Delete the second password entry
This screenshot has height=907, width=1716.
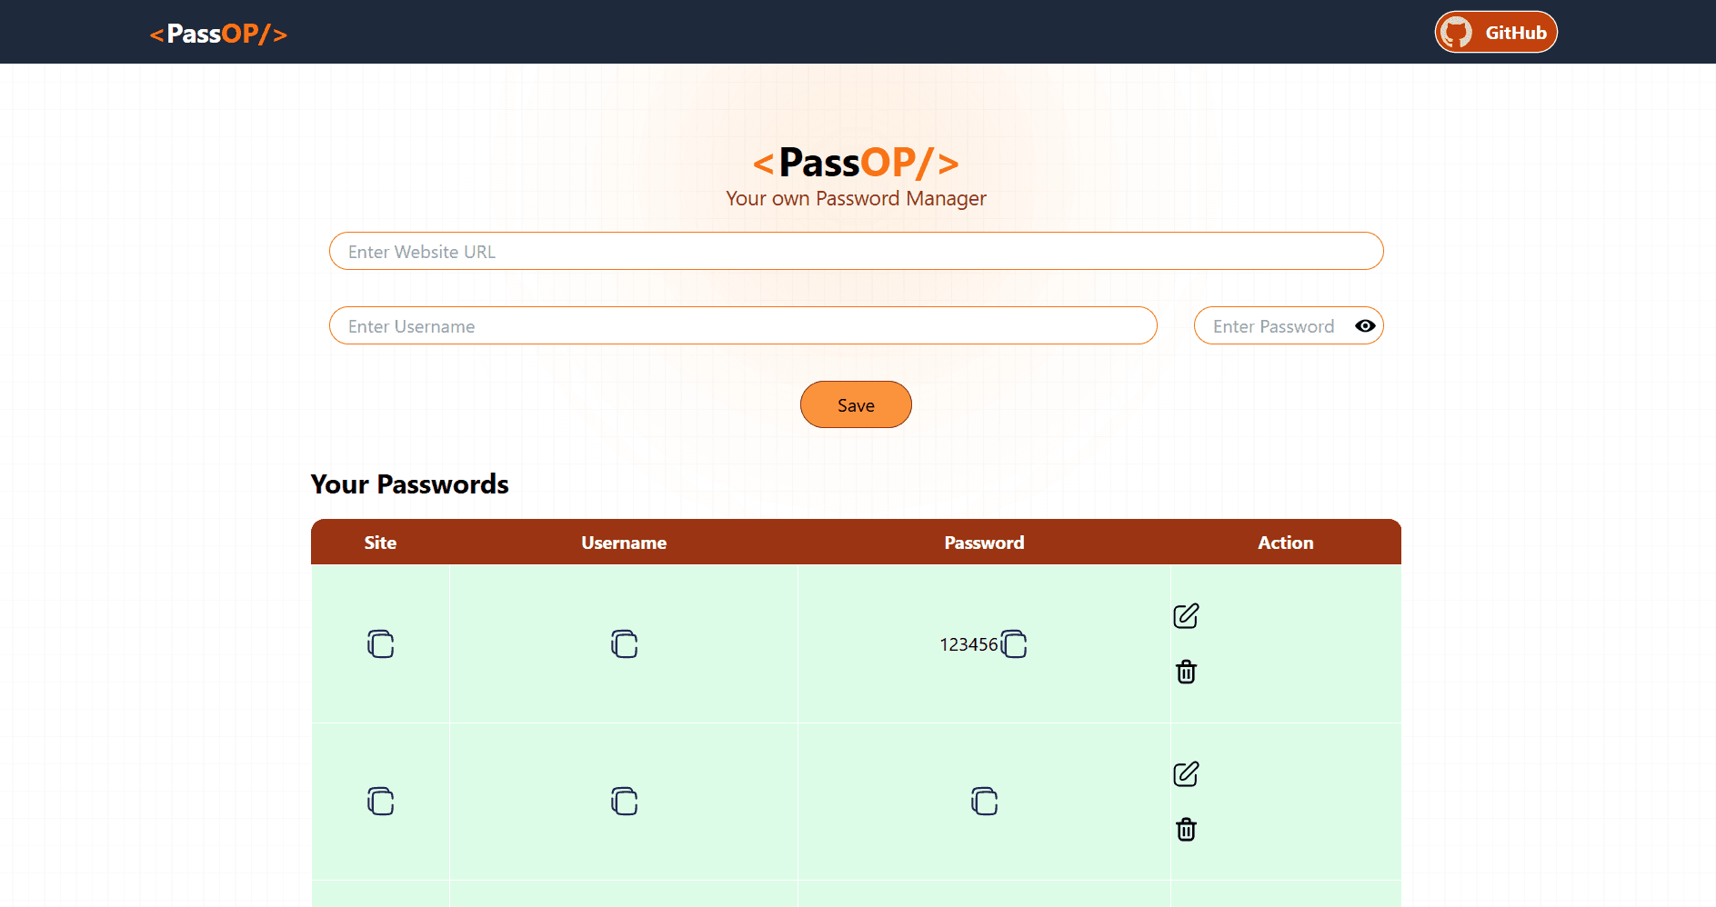pyautogui.click(x=1185, y=829)
